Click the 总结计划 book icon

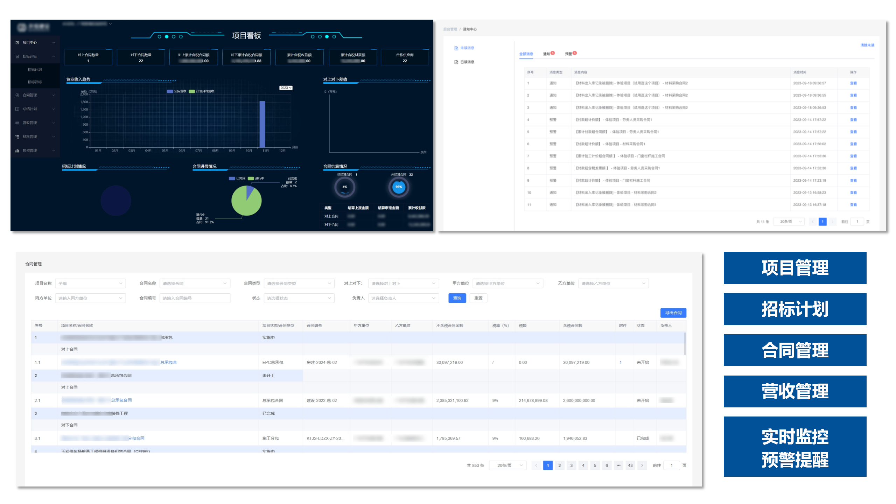coord(17,109)
